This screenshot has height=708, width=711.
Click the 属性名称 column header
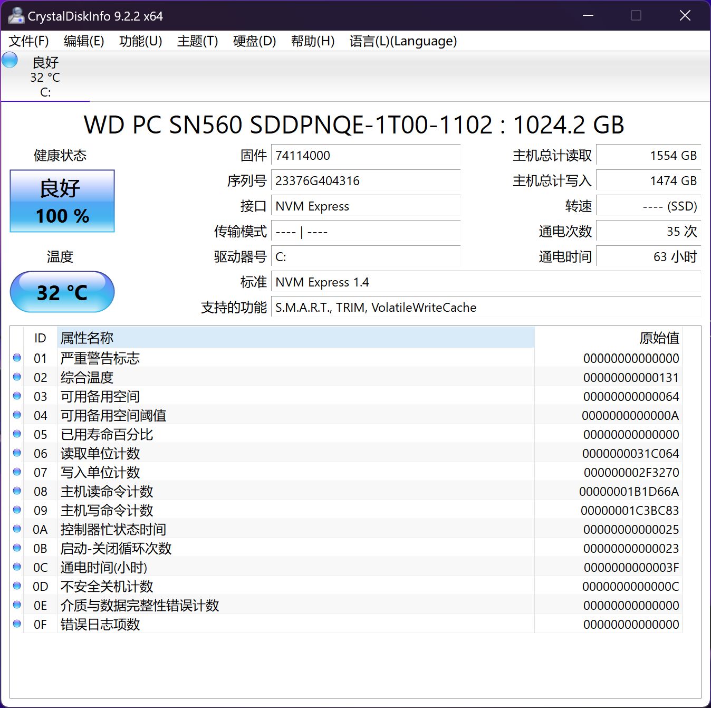295,338
